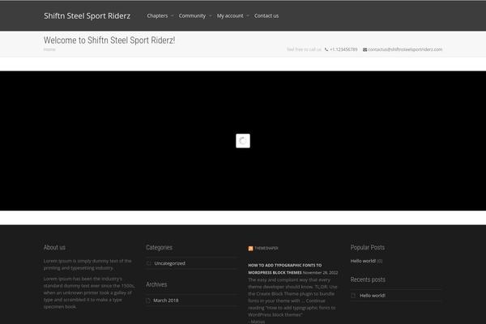Viewport: 486px width, 324px height.
Task: Click the phone icon in header
Action: tap(326, 49)
